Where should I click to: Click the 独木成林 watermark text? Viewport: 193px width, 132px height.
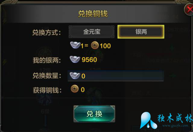(x=175, y=118)
